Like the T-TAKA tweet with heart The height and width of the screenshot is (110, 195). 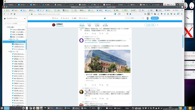click(100, 85)
